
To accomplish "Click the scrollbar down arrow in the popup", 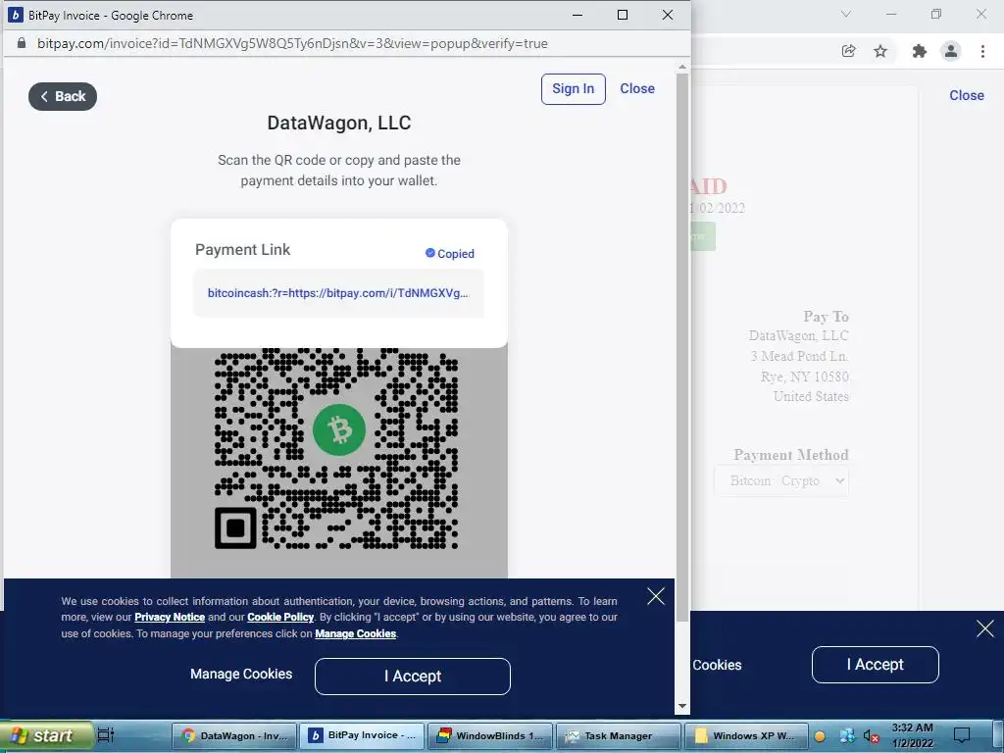I will [x=682, y=706].
